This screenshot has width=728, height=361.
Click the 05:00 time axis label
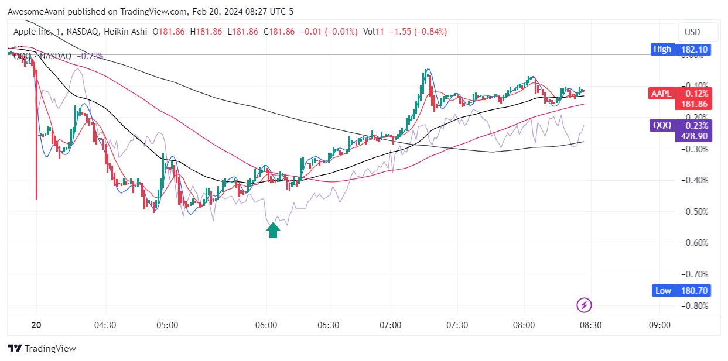tap(167, 325)
